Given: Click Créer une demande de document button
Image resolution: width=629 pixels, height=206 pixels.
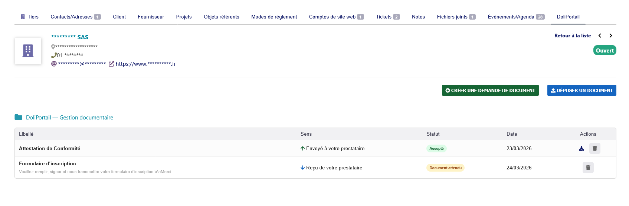Looking at the screenshot, I should click(490, 90).
